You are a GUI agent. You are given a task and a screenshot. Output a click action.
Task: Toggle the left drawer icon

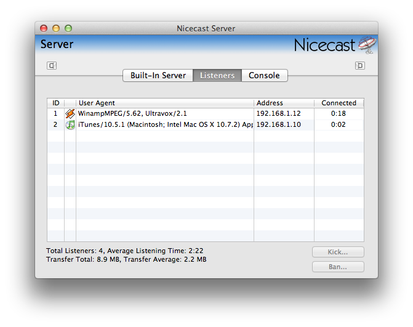52,65
